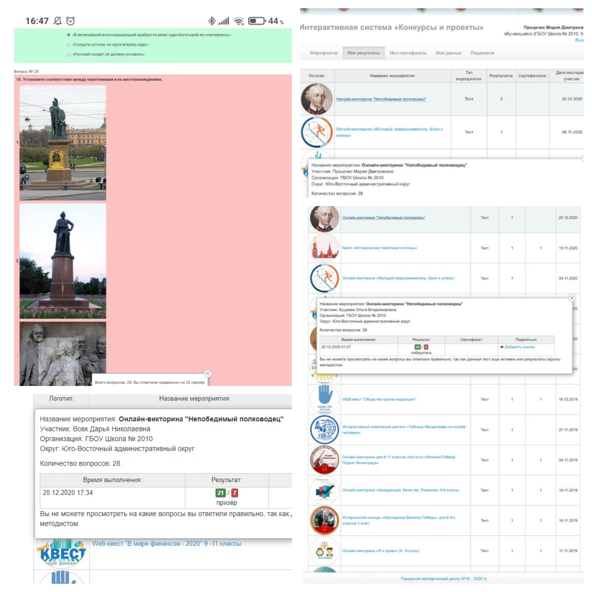Open the Исторический конкурс «Наследники Великой Победы» link
The height and width of the screenshot is (592, 592).
(x=398, y=520)
